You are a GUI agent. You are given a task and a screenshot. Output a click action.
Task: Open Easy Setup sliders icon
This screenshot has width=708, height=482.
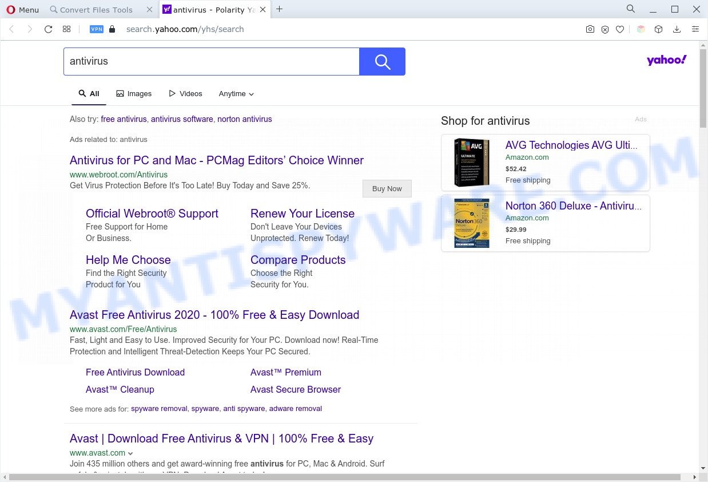pyautogui.click(x=695, y=29)
